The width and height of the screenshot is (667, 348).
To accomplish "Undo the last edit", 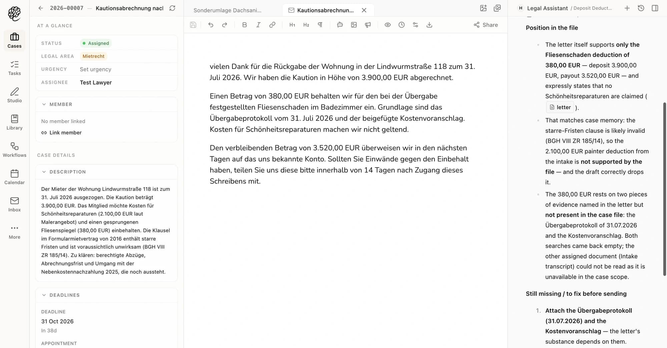I will (211, 25).
